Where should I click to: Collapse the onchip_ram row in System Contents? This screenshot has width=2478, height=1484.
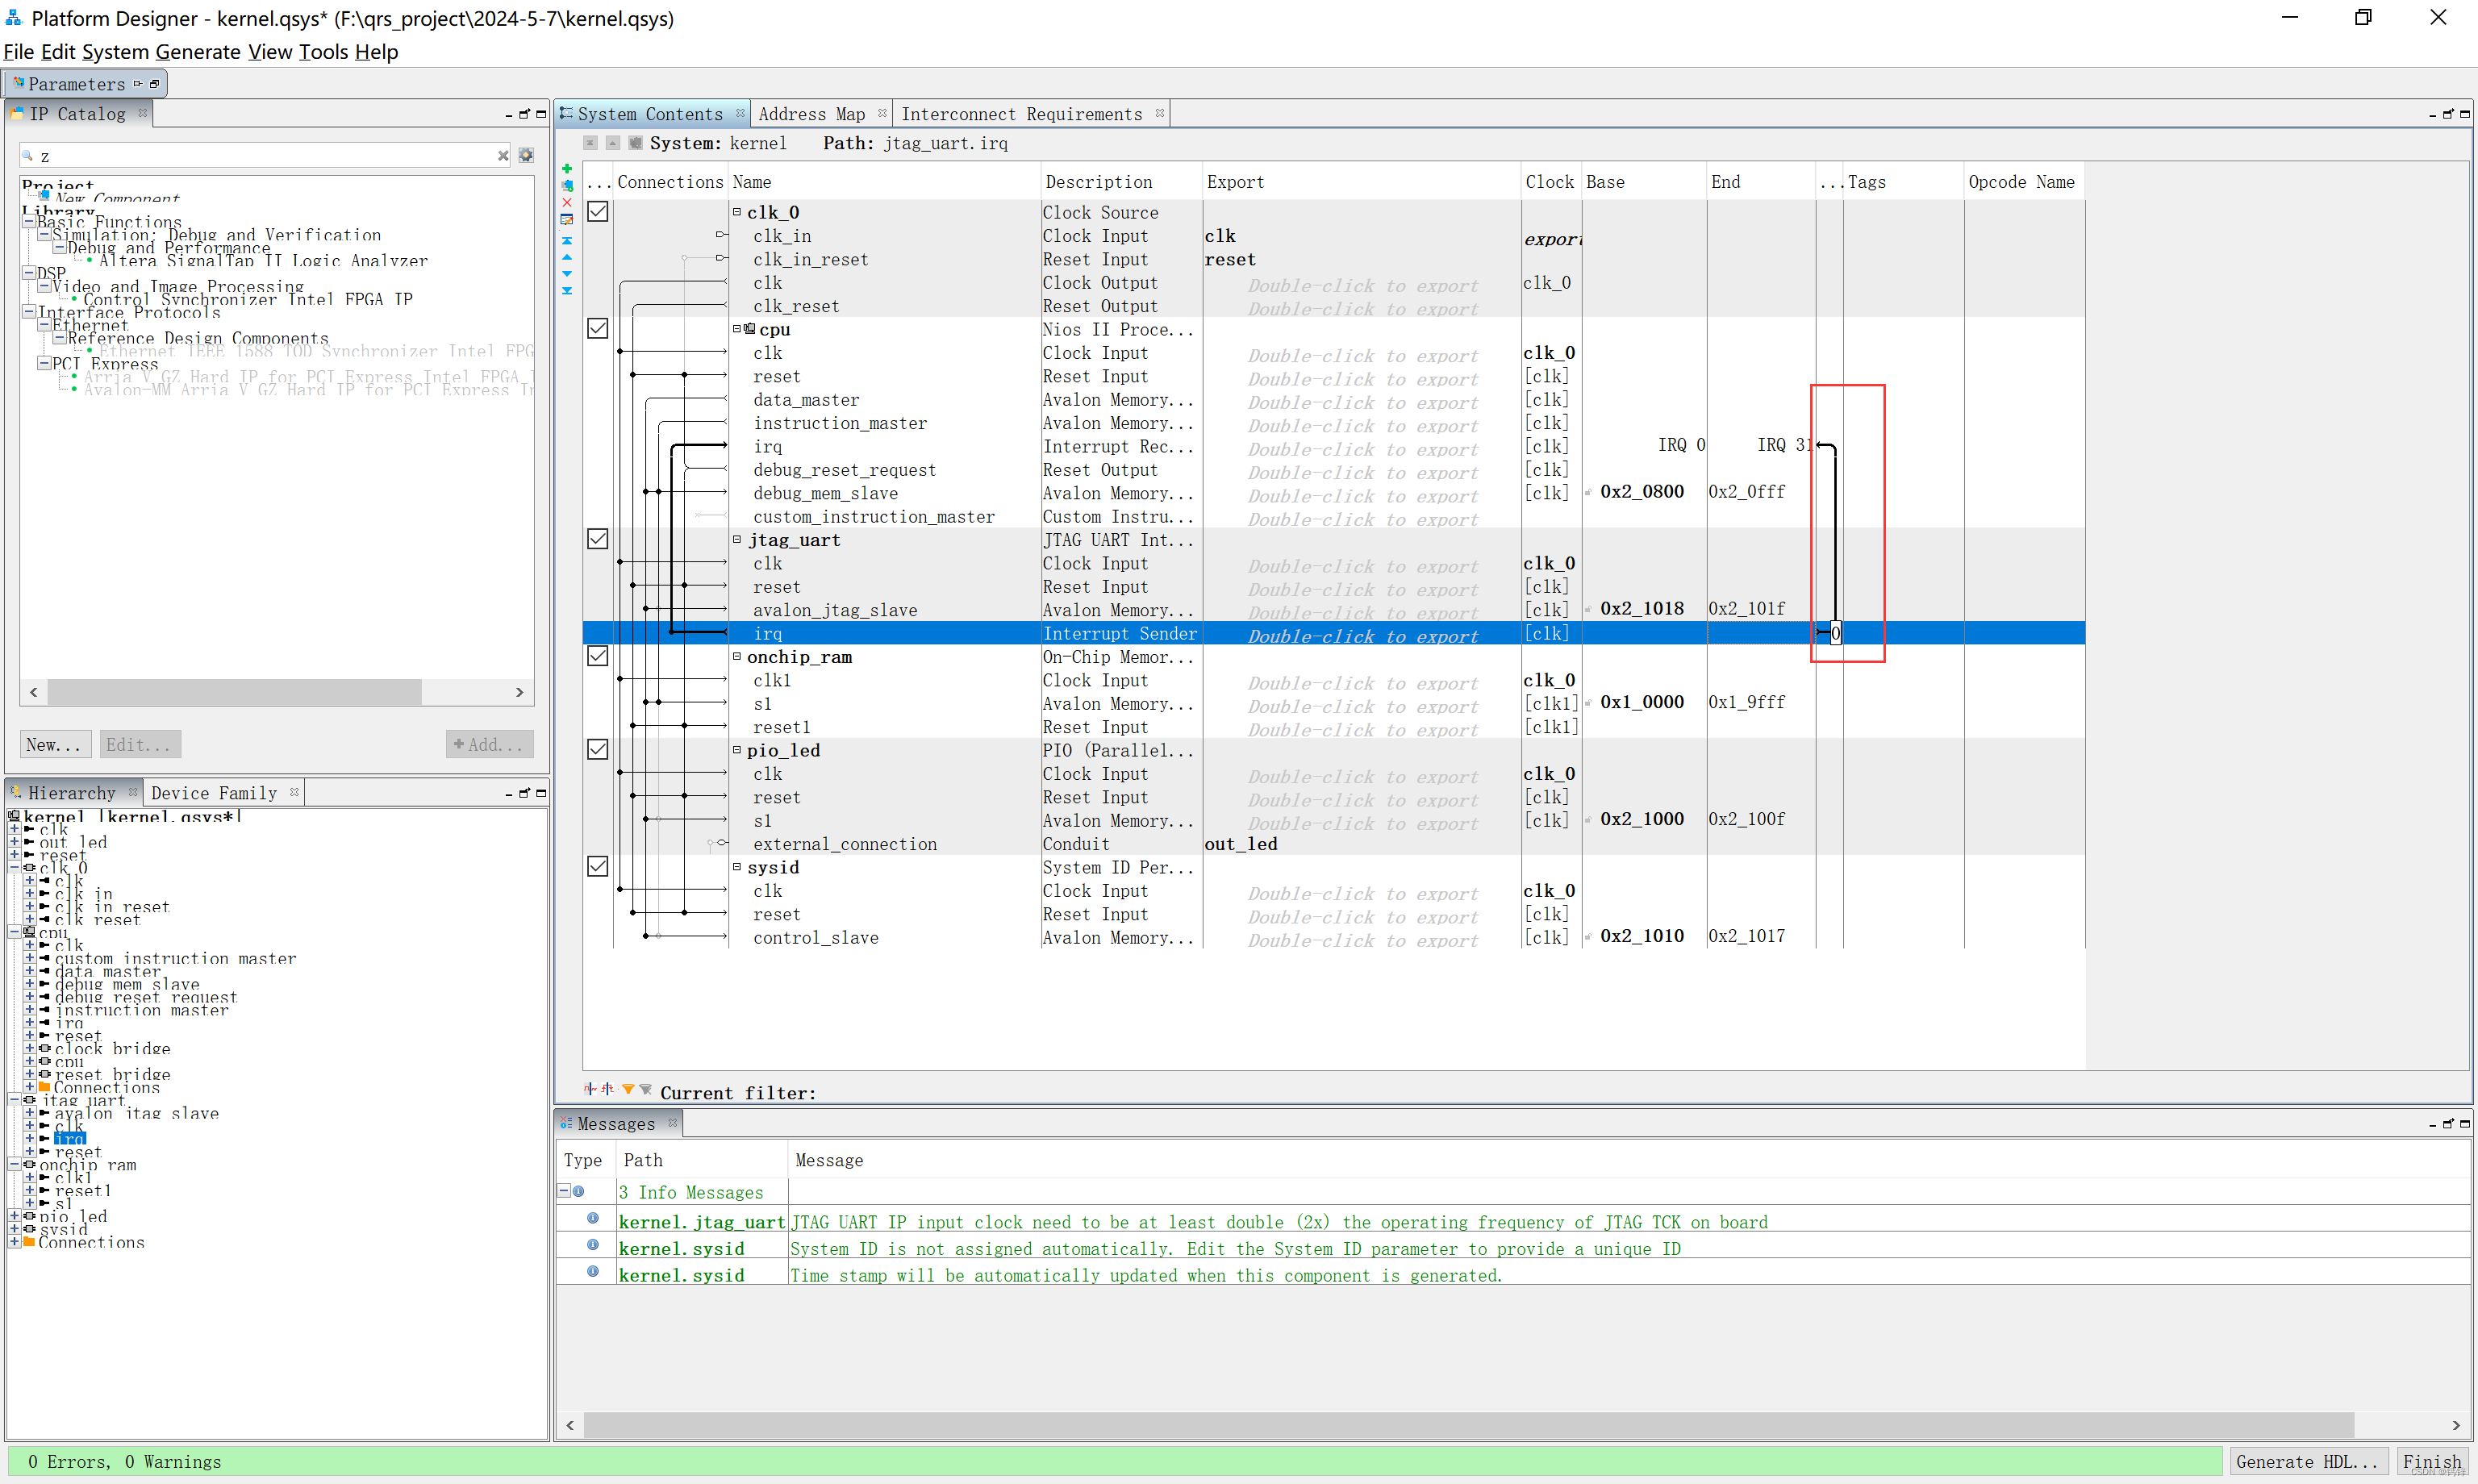(x=737, y=656)
